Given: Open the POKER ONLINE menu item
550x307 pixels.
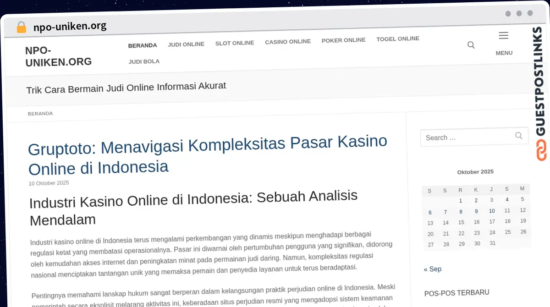Looking at the screenshot, I should [x=344, y=40].
